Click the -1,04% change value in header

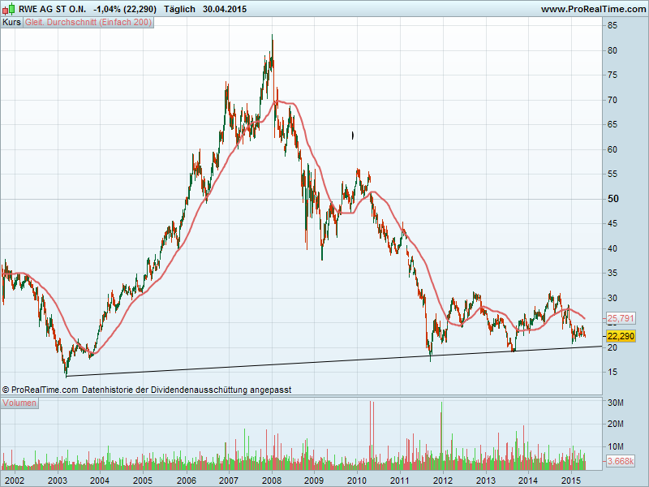tap(110, 9)
